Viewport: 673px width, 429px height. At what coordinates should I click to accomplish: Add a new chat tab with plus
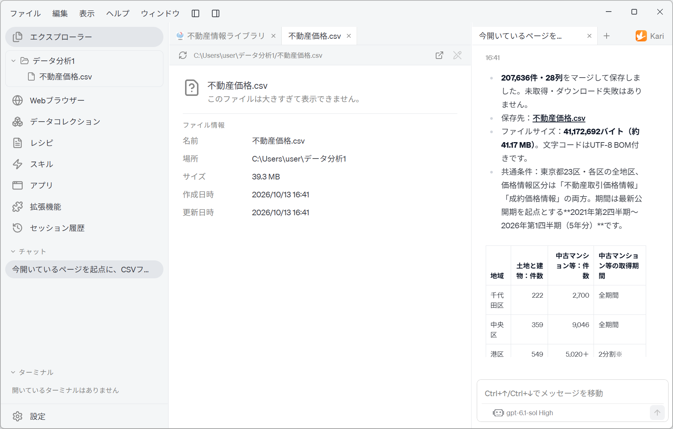click(607, 36)
